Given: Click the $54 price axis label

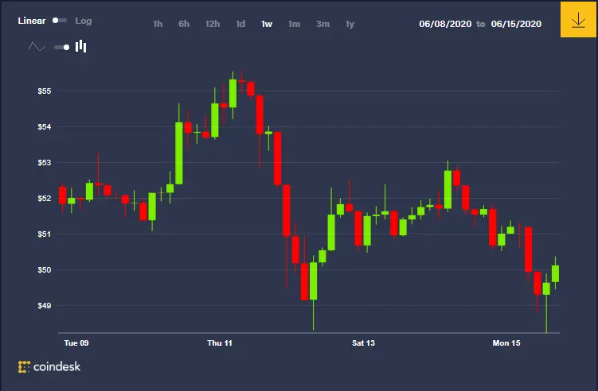Looking at the screenshot, I should [x=45, y=127].
